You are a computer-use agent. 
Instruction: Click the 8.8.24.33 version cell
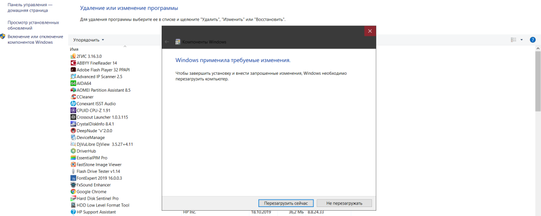click(316, 212)
